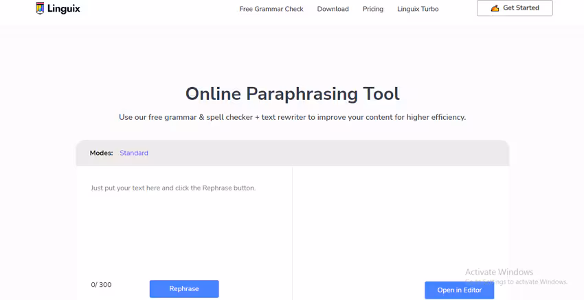Screen dimensions: 584x300
Task: Click the 0/300 character counter
Action: [101, 285]
